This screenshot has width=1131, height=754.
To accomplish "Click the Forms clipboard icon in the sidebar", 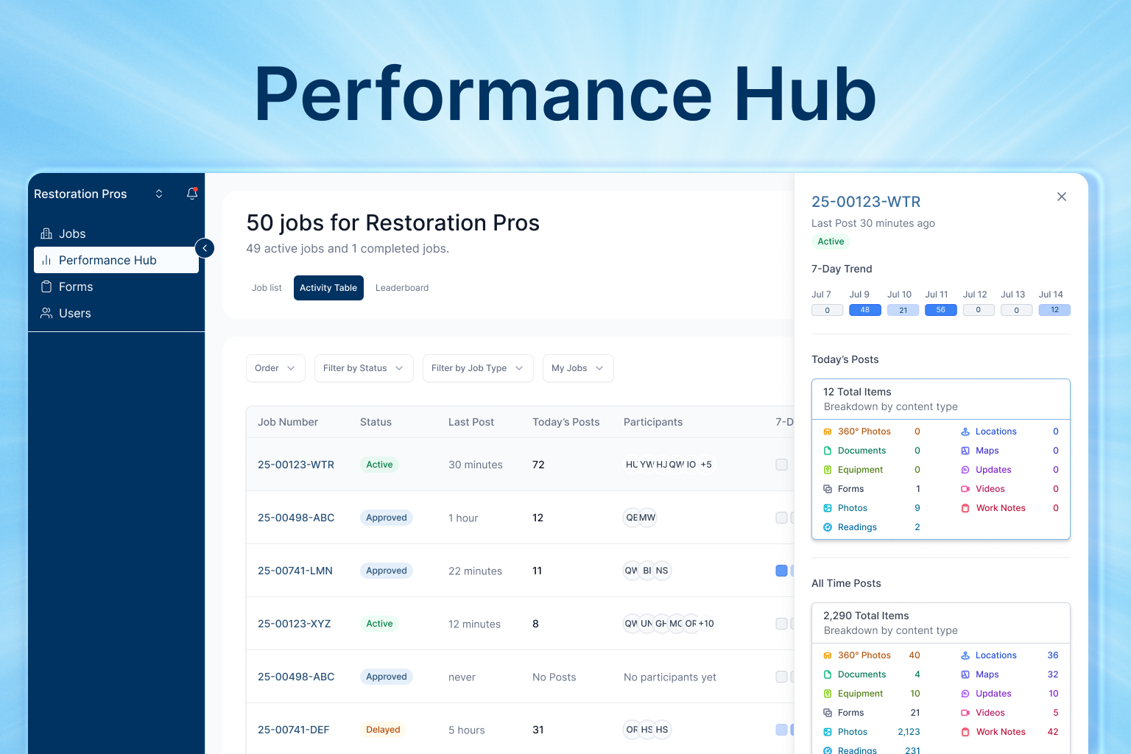I will (x=46, y=286).
